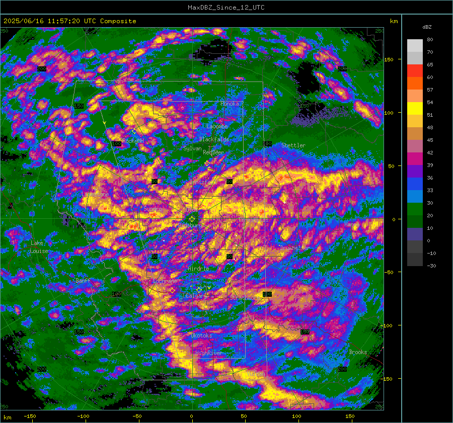Pick the magenta 39-42 dBZ legend swatch
Image resolution: width=453 pixels, height=423 pixels.
(415, 159)
